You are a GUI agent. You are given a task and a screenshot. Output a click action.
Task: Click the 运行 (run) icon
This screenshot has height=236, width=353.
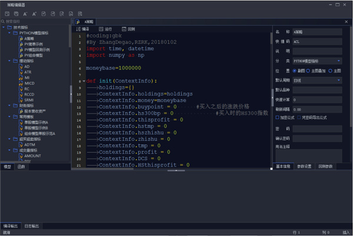pos(100,28)
